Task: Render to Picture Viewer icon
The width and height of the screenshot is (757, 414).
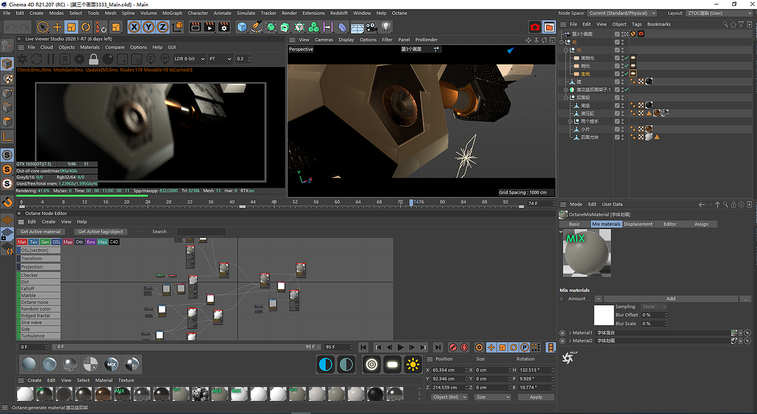Action: [210, 27]
